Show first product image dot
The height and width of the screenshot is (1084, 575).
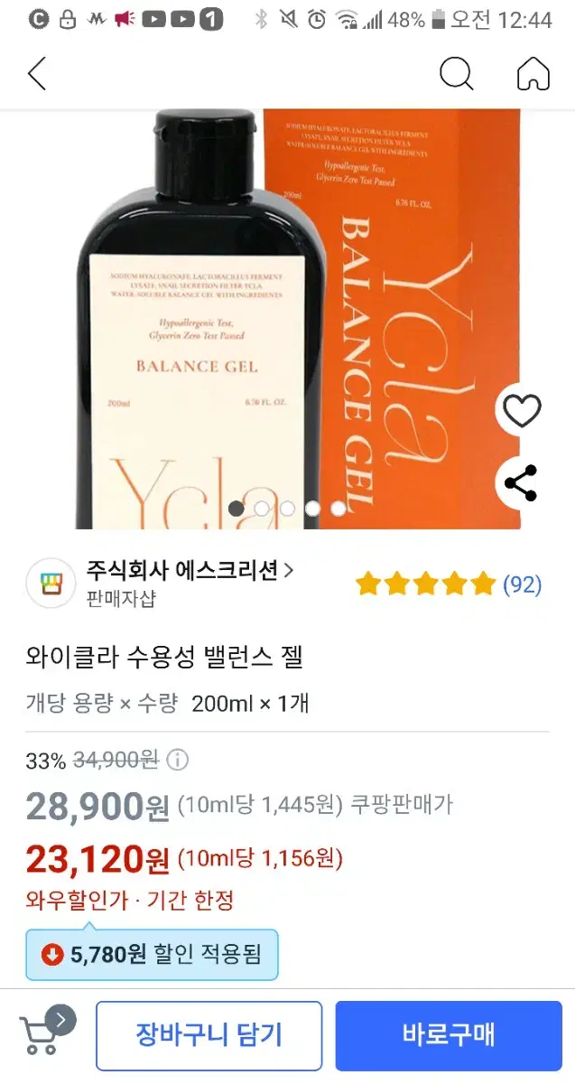click(236, 509)
